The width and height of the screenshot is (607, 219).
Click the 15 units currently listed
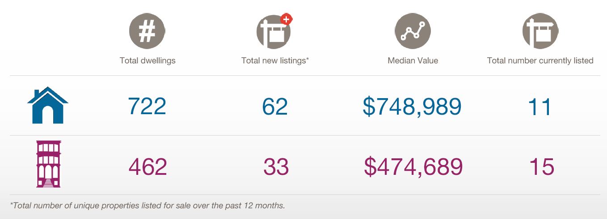tap(542, 167)
